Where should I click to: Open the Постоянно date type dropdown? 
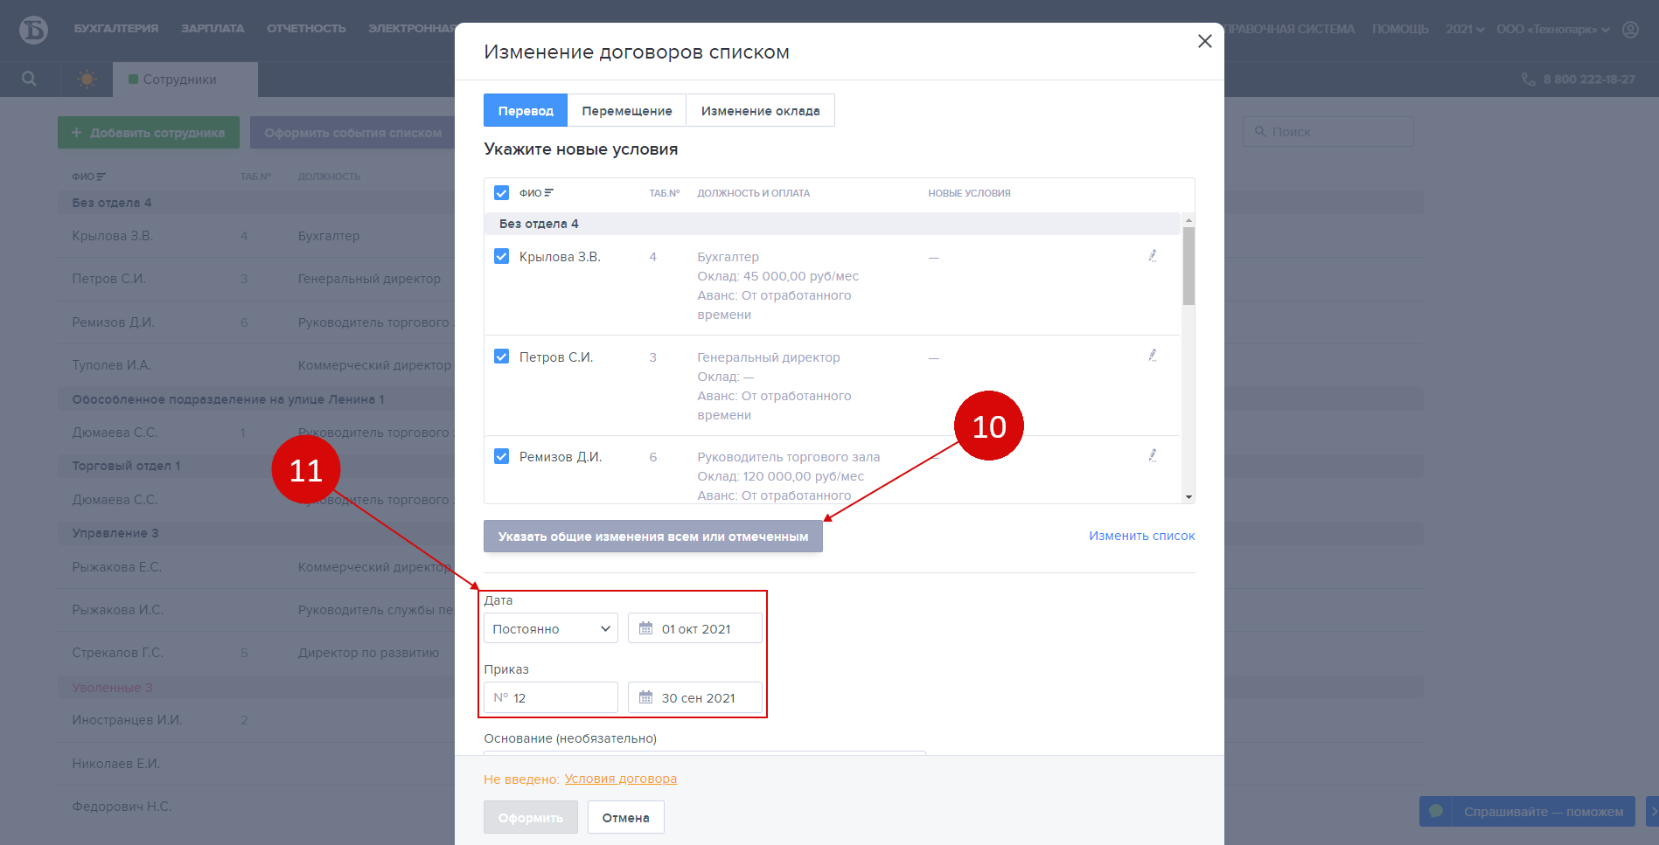tap(551, 628)
